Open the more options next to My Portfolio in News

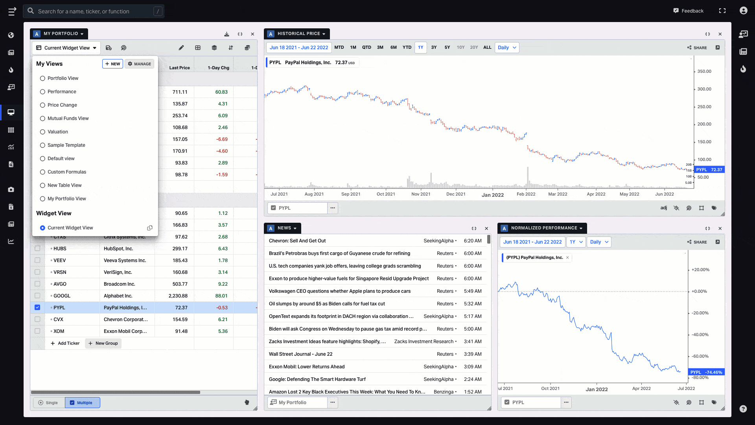tap(333, 402)
